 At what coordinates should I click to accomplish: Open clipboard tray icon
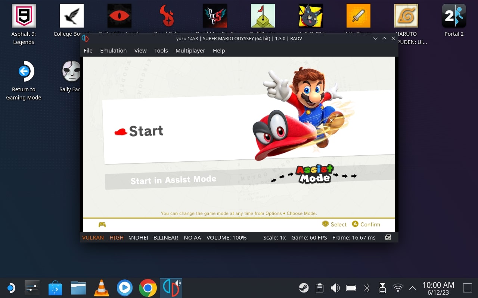[x=320, y=288]
